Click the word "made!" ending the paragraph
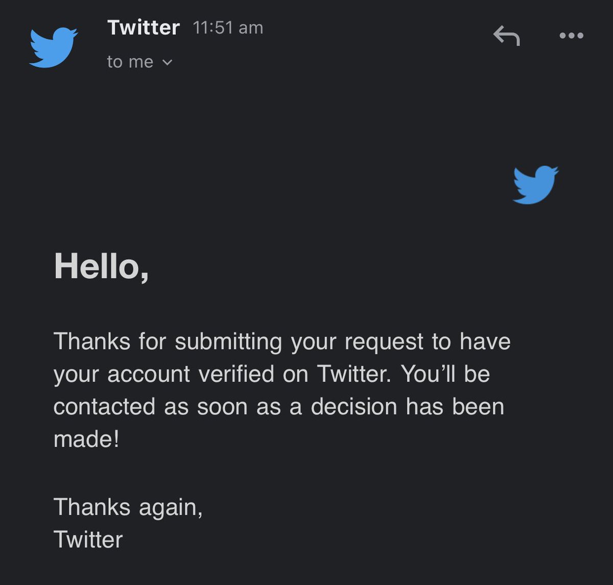 [86, 439]
